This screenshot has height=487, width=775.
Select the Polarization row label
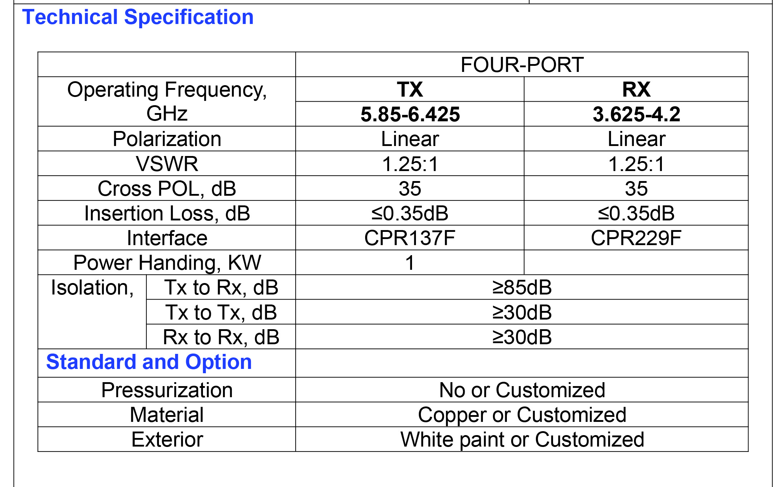click(x=167, y=139)
